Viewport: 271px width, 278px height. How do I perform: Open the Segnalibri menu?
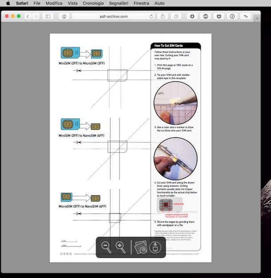pos(119,3)
